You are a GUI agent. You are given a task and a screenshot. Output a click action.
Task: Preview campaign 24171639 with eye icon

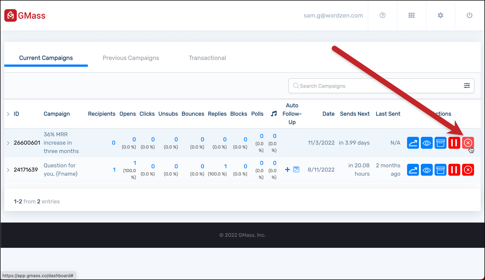(426, 170)
